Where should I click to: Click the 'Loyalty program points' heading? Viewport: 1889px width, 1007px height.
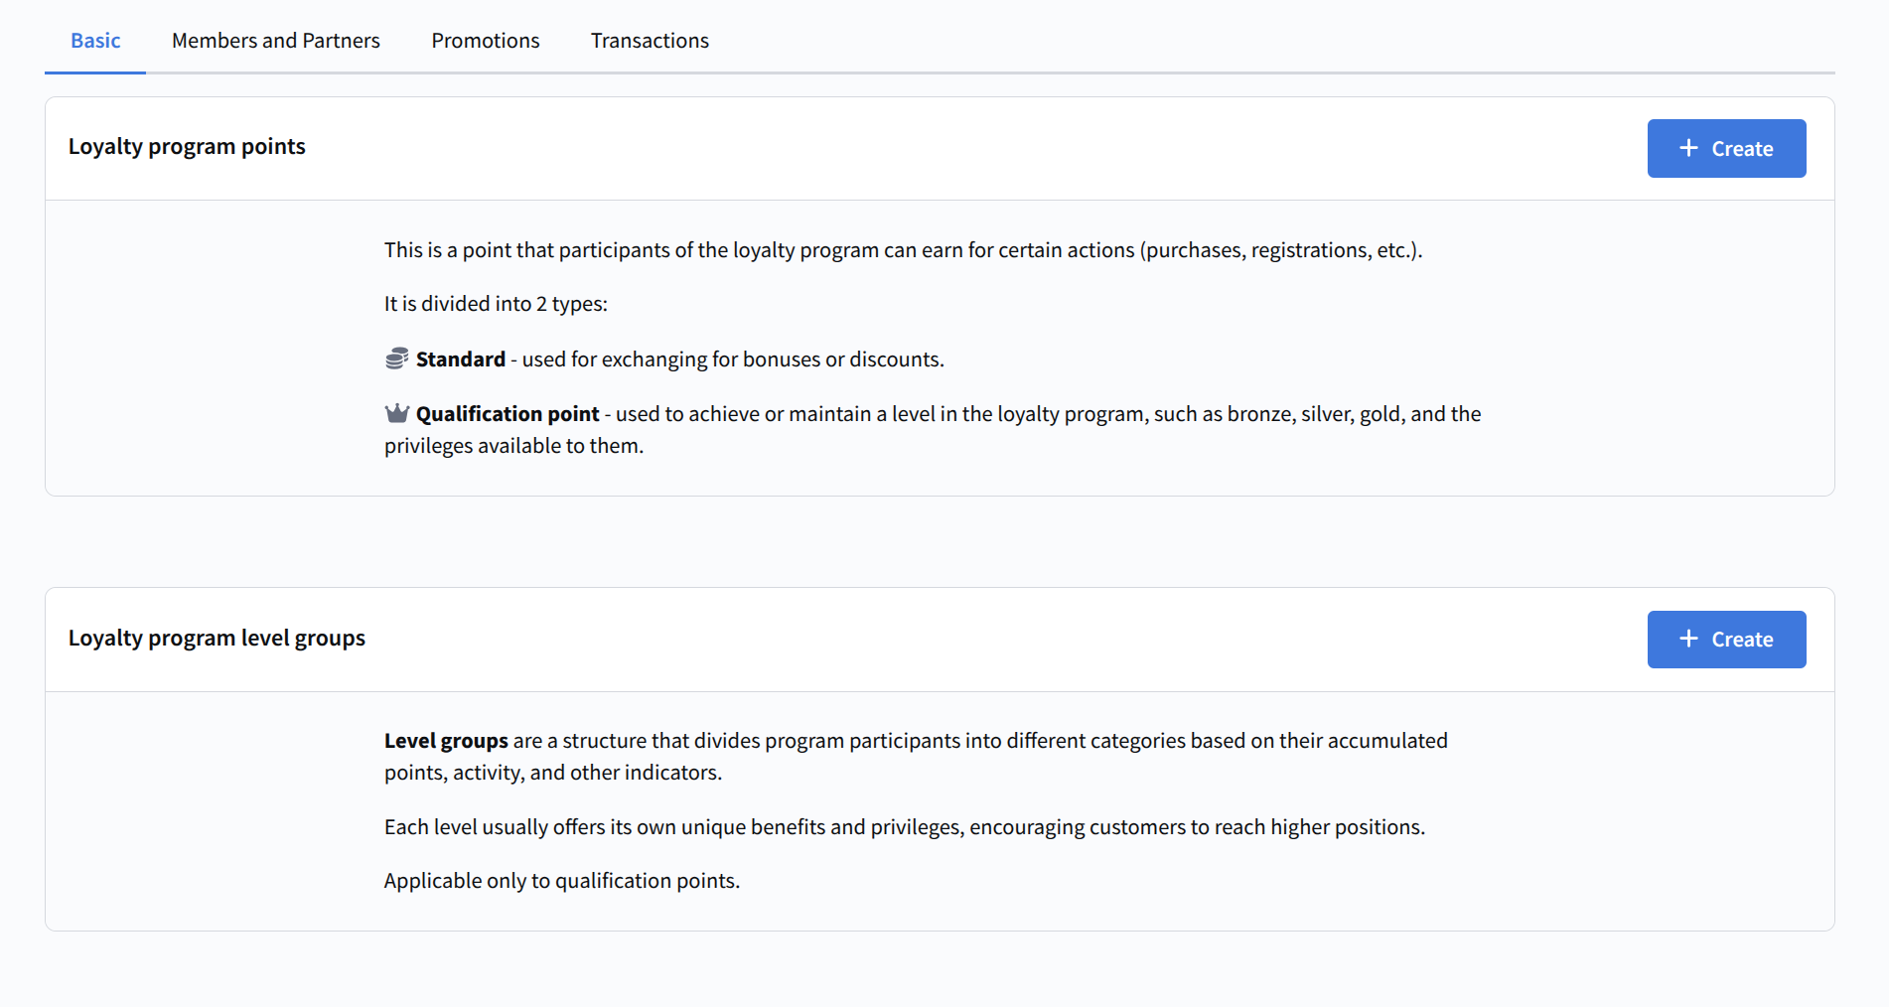187,147
